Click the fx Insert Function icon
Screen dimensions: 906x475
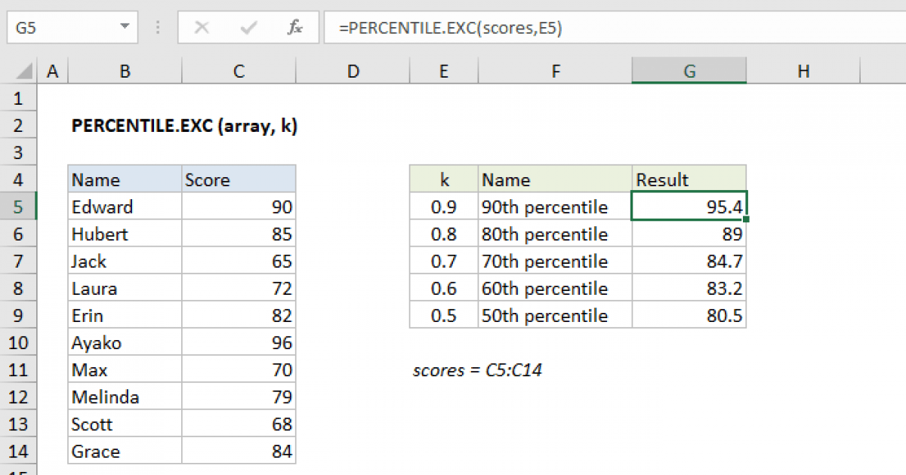(294, 27)
